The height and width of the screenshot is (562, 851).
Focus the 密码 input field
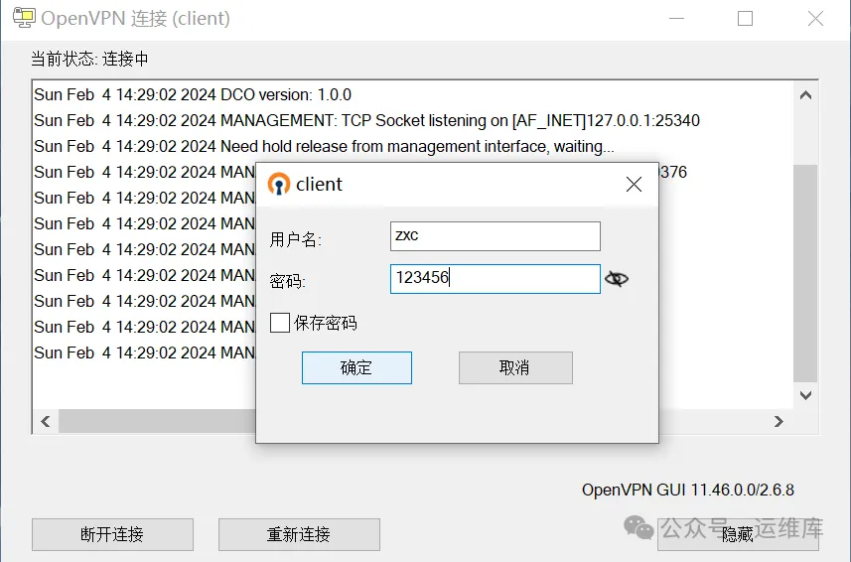tap(495, 279)
